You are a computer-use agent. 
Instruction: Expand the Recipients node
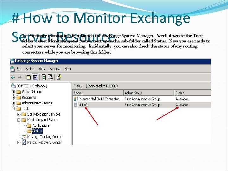(x=13, y=98)
